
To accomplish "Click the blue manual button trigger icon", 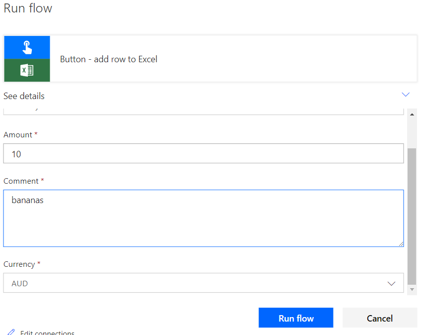I will (x=27, y=47).
